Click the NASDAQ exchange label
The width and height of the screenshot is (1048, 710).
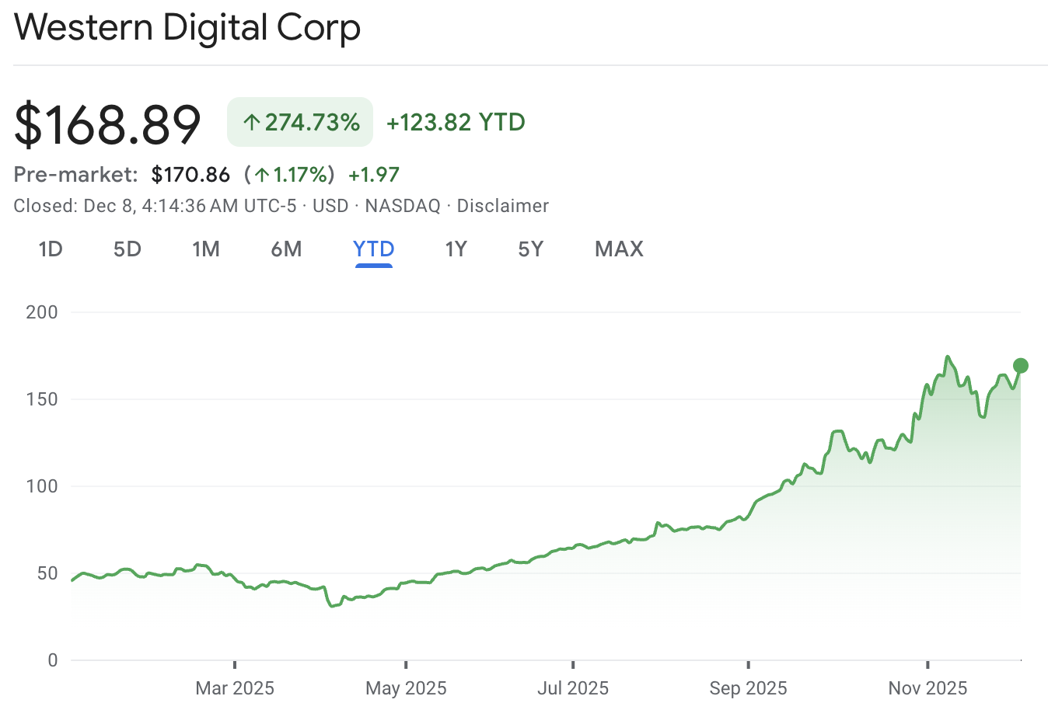tap(402, 205)
